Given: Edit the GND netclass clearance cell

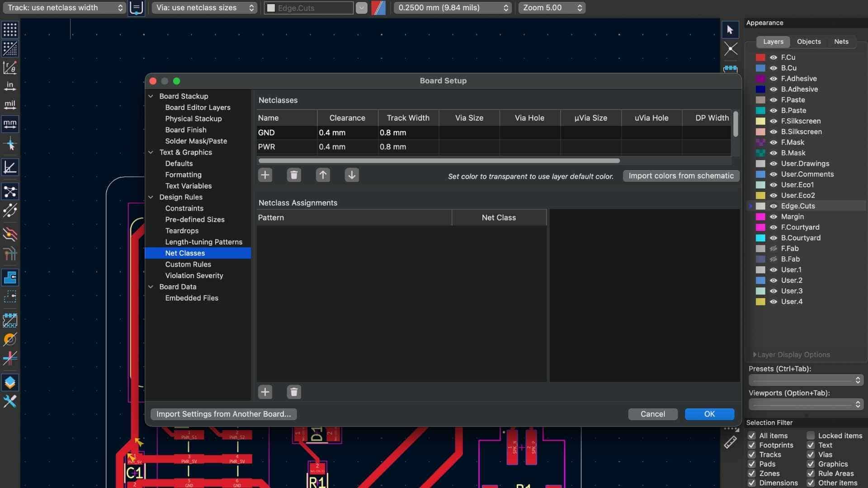Looking at the screenshot, I should (x=347, y=132).
